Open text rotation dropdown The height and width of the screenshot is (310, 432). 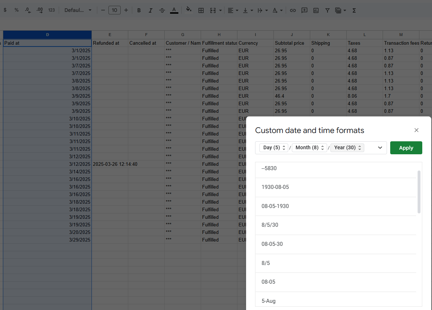point(277,10)
